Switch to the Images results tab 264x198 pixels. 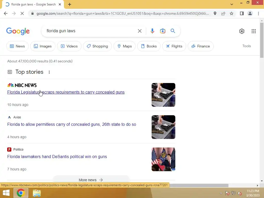[43, 46]
